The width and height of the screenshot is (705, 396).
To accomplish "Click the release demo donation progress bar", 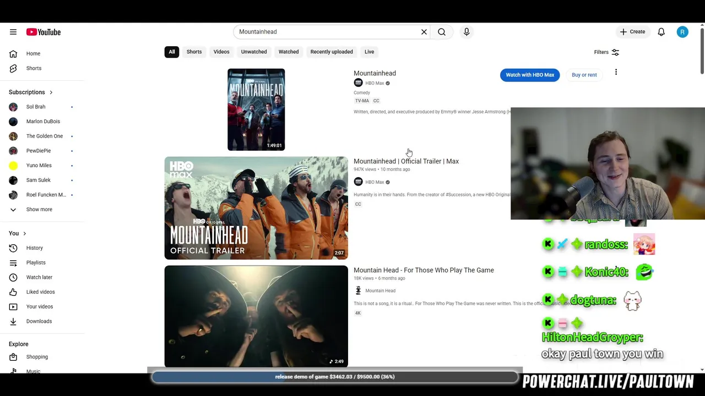I will click(x=335, y=377).
